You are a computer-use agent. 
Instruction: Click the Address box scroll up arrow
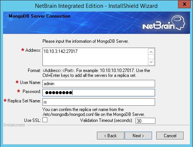tap(151, 52)
